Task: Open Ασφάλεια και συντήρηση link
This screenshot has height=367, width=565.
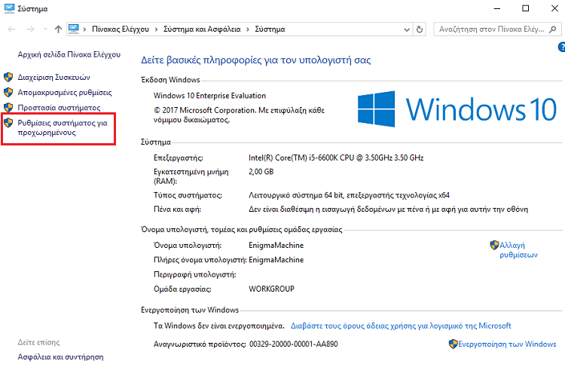Action: coord(60,357)
